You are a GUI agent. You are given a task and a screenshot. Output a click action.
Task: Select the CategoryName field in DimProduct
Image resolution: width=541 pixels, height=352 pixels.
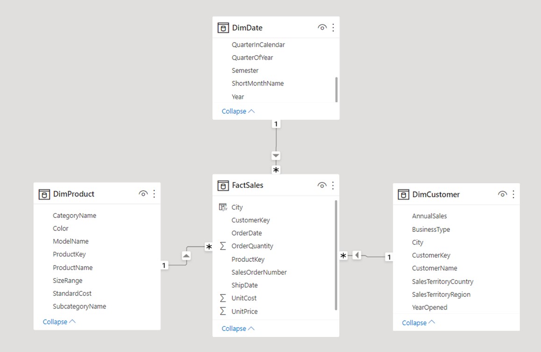point(74,216)
